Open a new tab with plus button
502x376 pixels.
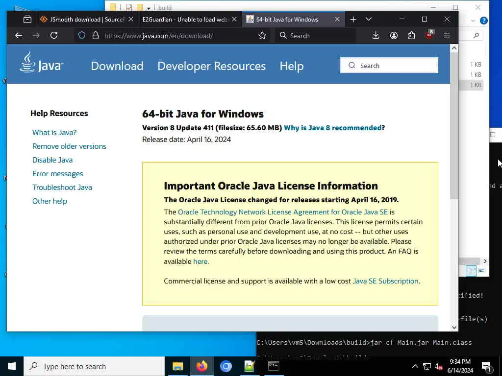click(353, 20)
